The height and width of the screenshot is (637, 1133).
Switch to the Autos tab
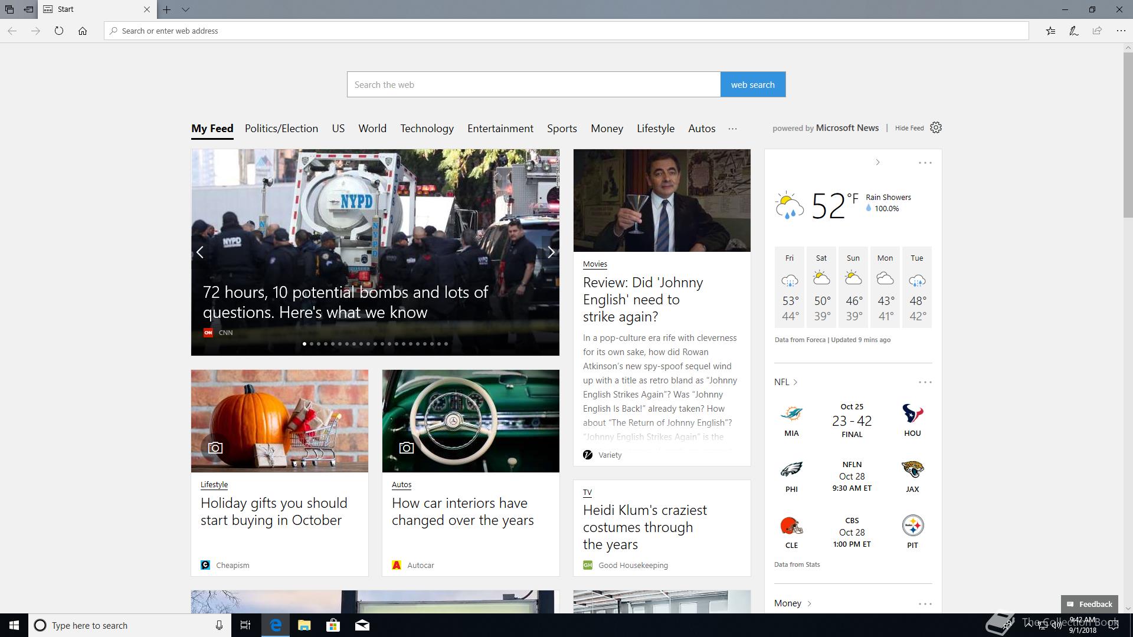coord(702,129)
